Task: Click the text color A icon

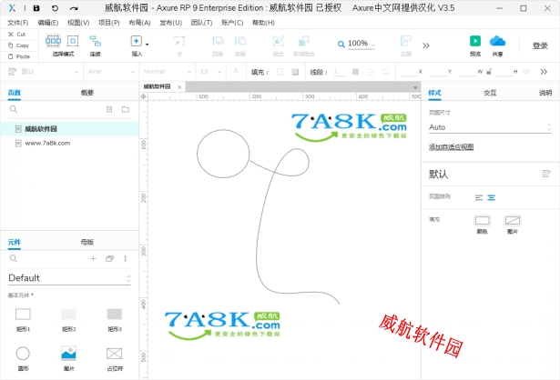Action: click(x=236, y=71)
